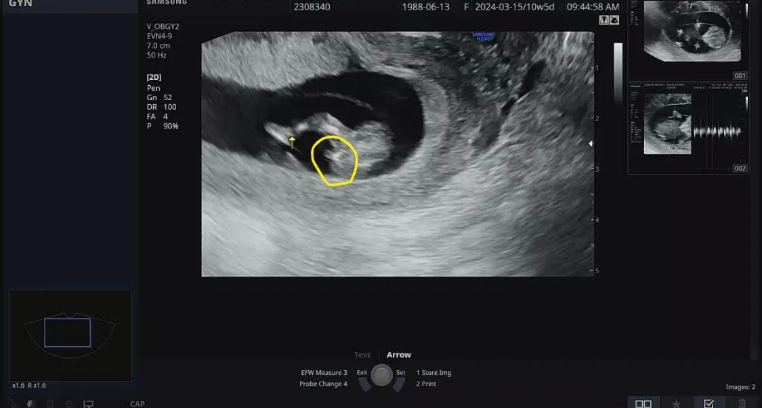Switch to the Text annotation mode
This screenshot has height=408, width=762.
point(362,355)
